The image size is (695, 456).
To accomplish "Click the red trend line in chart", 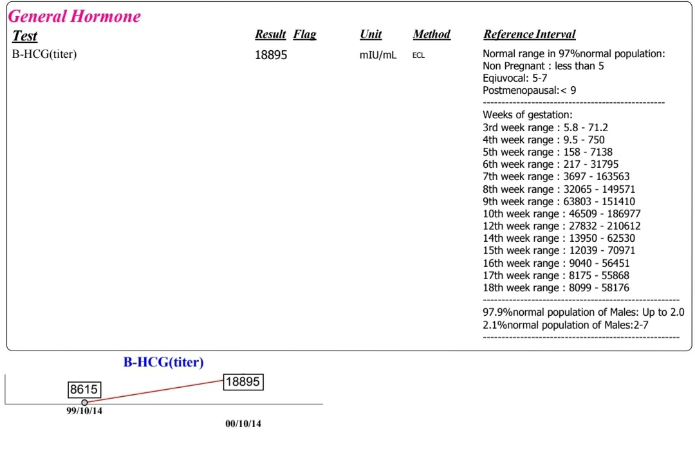I will (155, 391).
